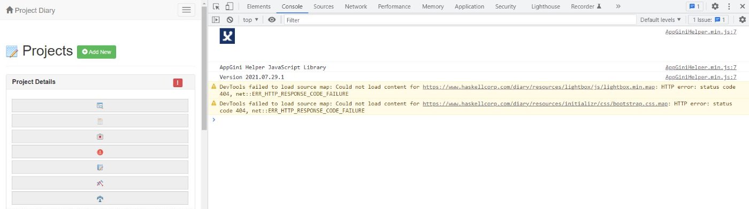Open the lightbox.min.map URL link
Viewport: 749px width, 209px height.
[x=539, y=87]
